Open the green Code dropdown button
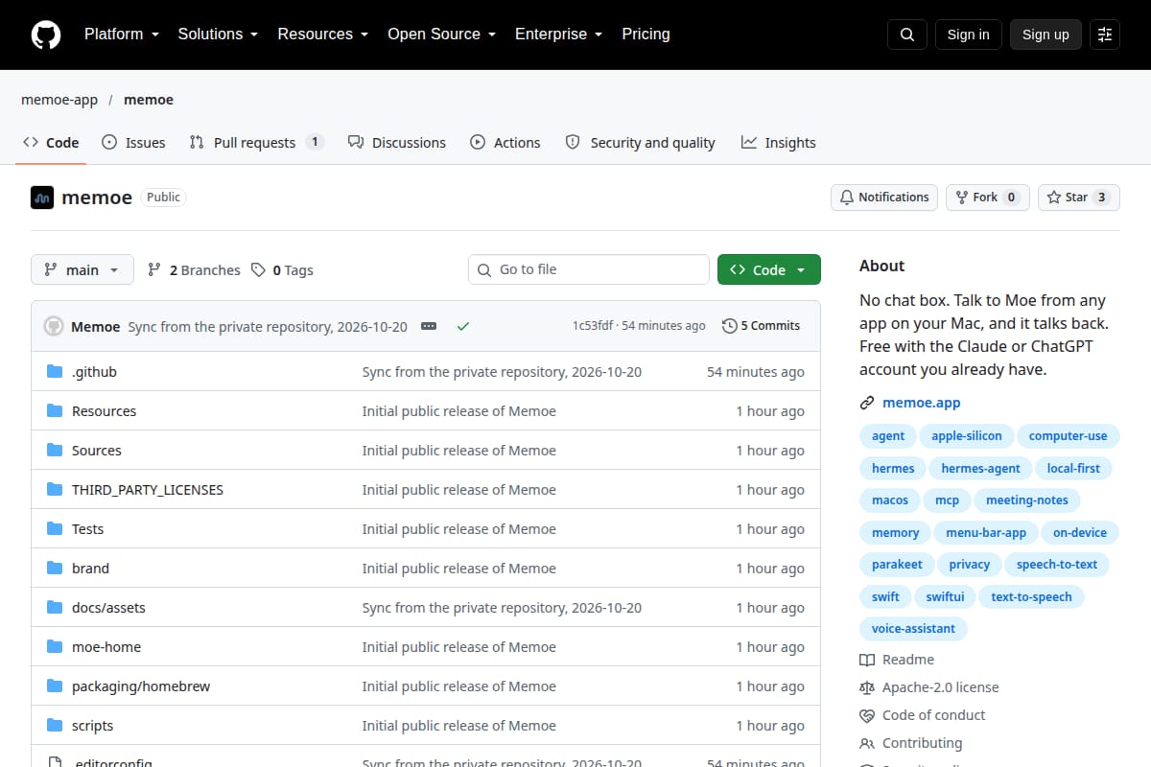The height and width of the screenshot is (767, 1151). (x=769, y=270)
